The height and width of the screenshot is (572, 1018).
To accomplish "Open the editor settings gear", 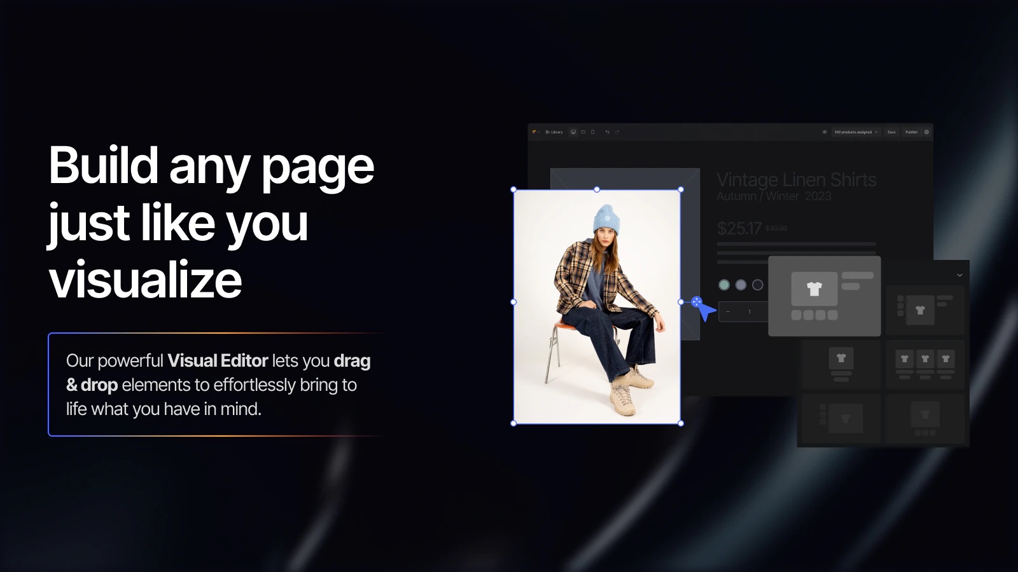I will click(926, 132).
